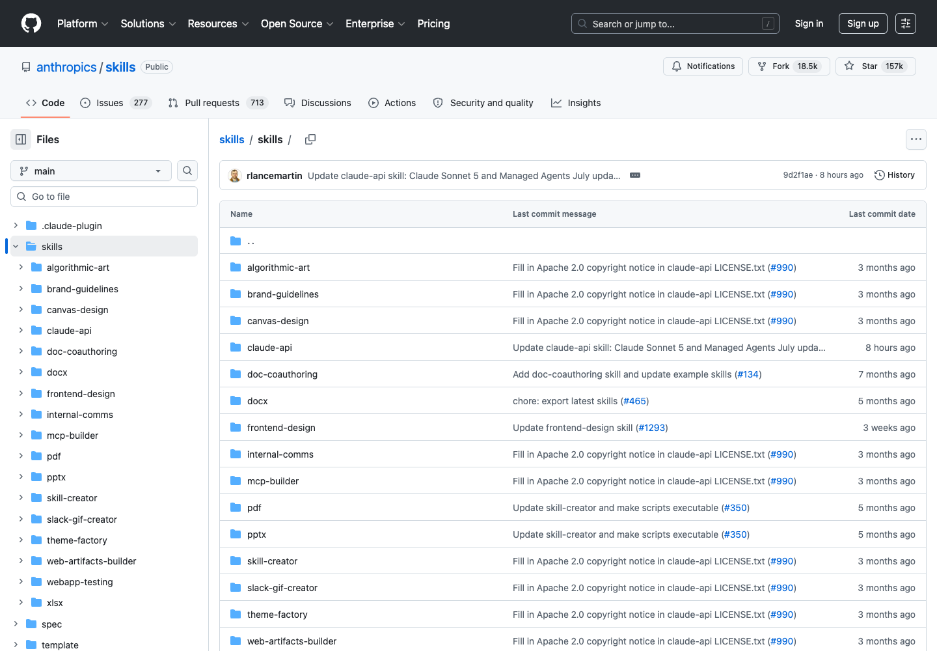Open the frontend-design folder in the list
The width and height of the screenshot is (937, 651).
point(281,428)
